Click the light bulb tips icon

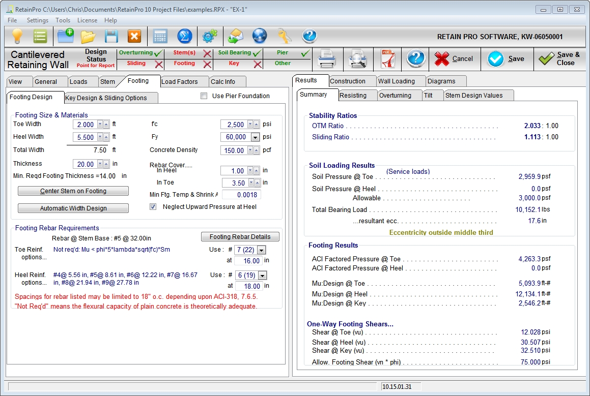pos(17,37)
